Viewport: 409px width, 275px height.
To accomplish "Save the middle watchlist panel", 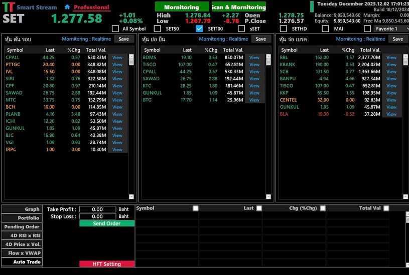I will (x=260, y=39).
